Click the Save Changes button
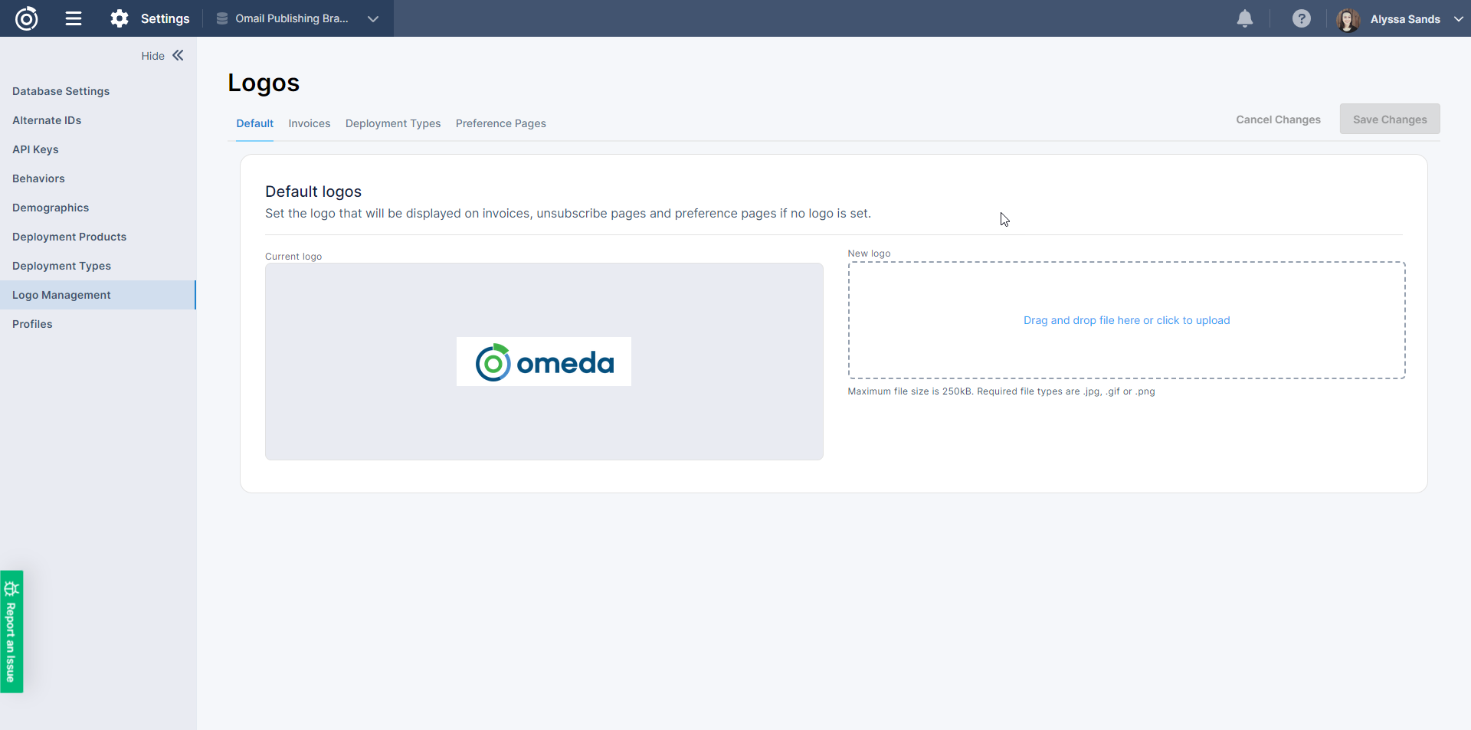1471x730 pixels. pyautogui.click(x=1389, y=119)
